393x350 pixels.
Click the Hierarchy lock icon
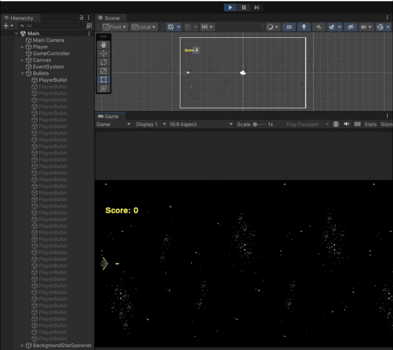tap(82, 18)
